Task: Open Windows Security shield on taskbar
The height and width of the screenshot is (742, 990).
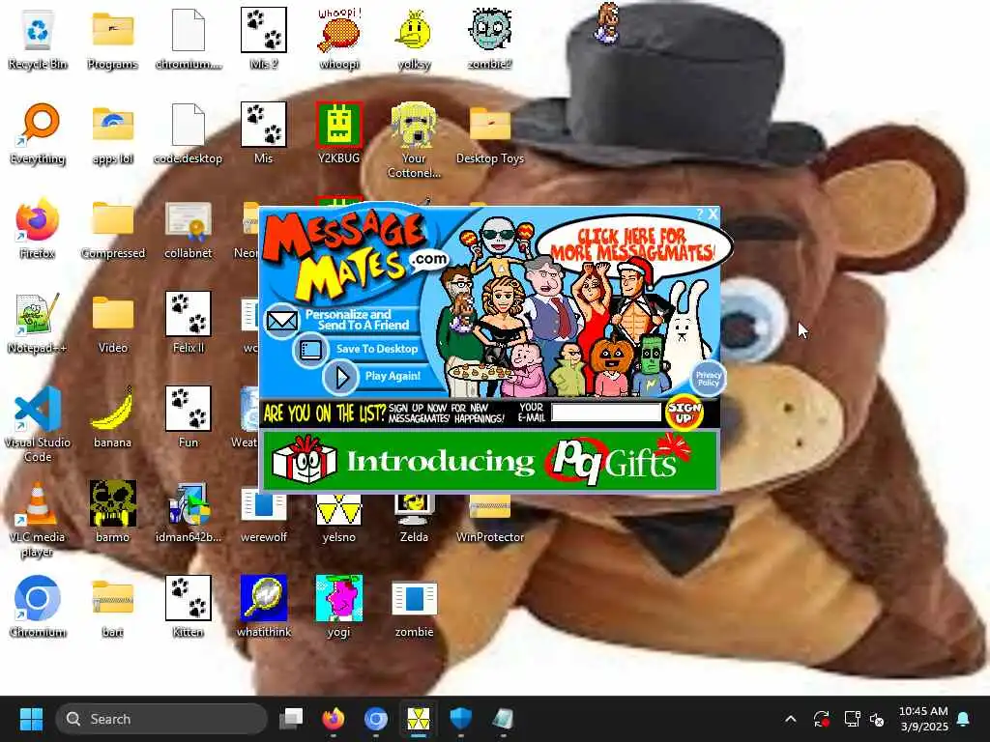Action: 461,719
